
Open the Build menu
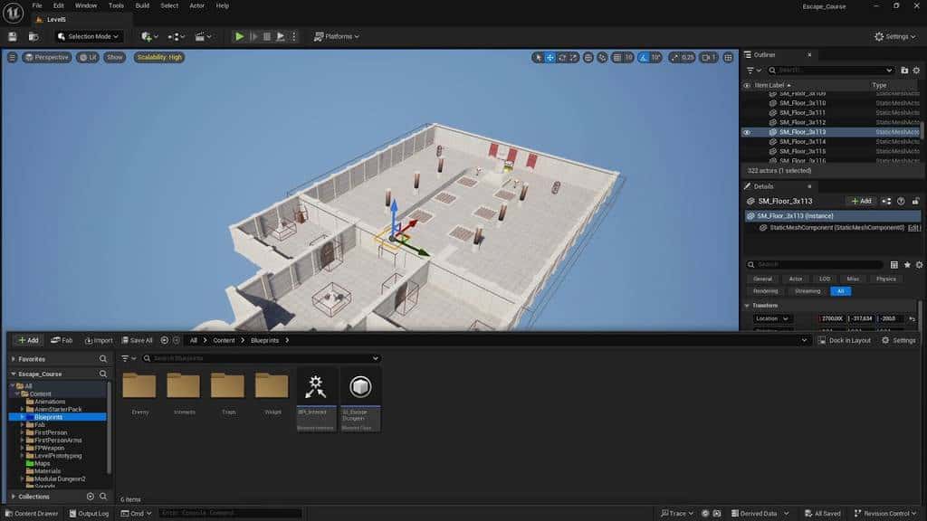(142, 6)
